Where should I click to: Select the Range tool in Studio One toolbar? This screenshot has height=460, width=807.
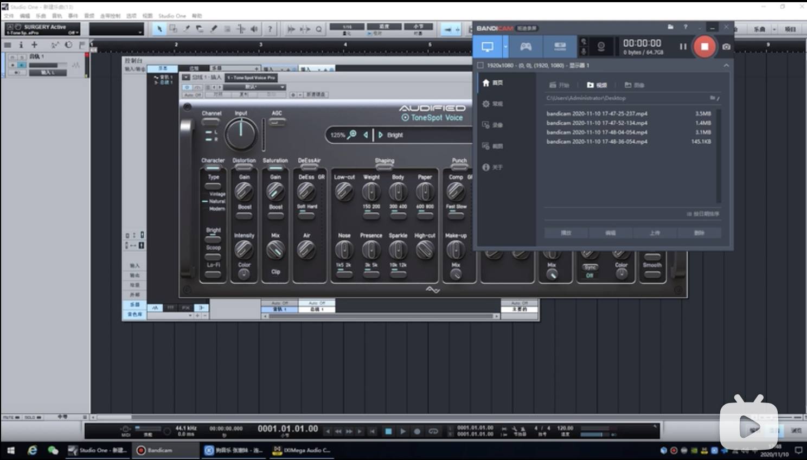pos(173,29)
